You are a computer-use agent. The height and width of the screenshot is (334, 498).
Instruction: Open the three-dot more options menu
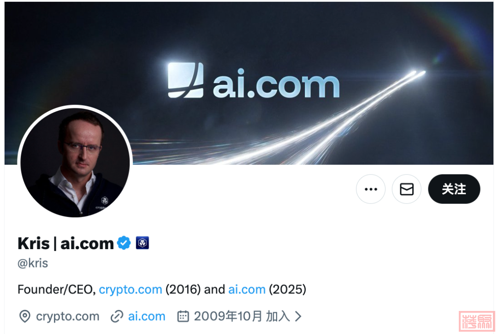pyautogui.click(x=371, y=189)
